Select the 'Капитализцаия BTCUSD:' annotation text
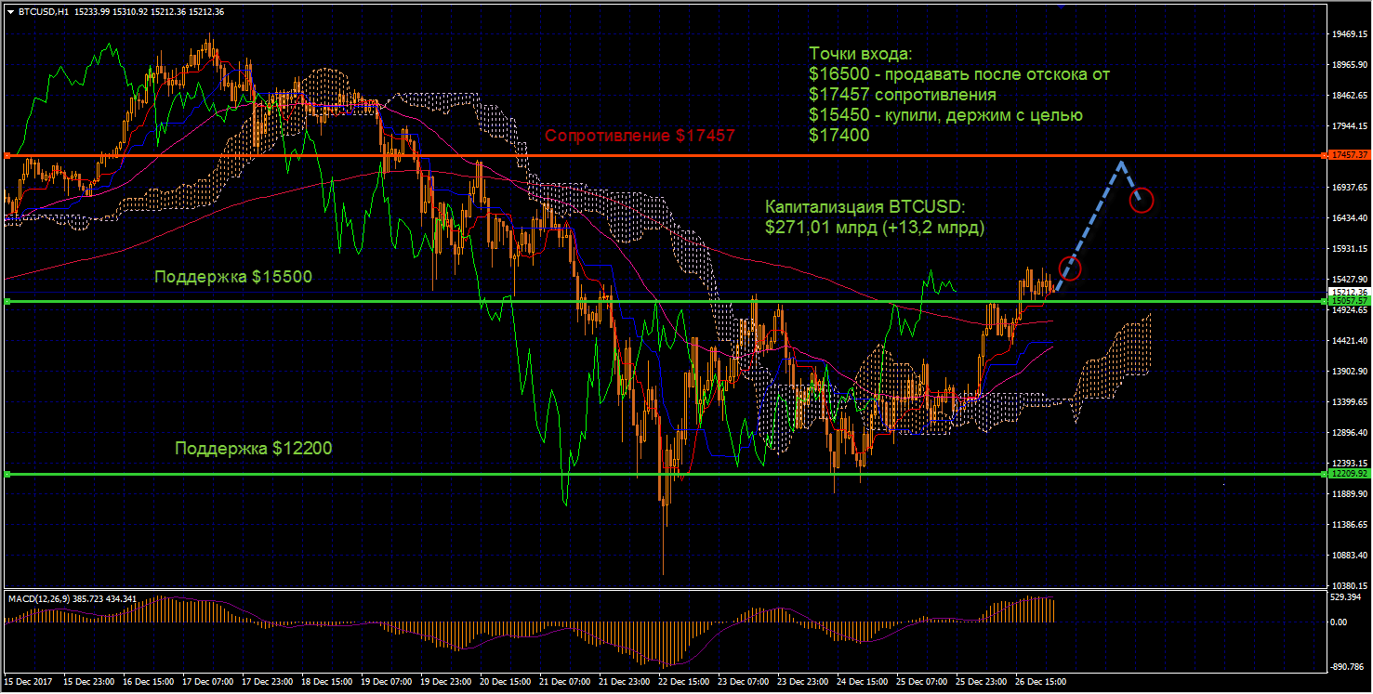This screenshot has height=694, width=1373. (865, 206)
